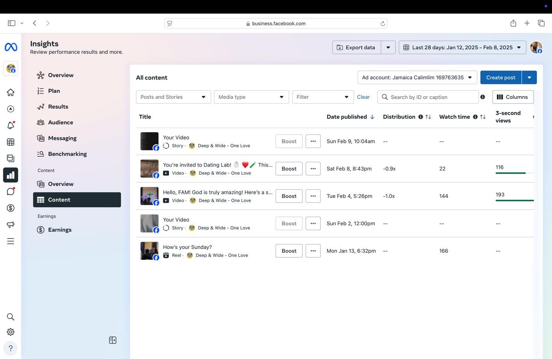
Task: Open the Monetization dollar icon in rail
Action: [x=11, y=208]
